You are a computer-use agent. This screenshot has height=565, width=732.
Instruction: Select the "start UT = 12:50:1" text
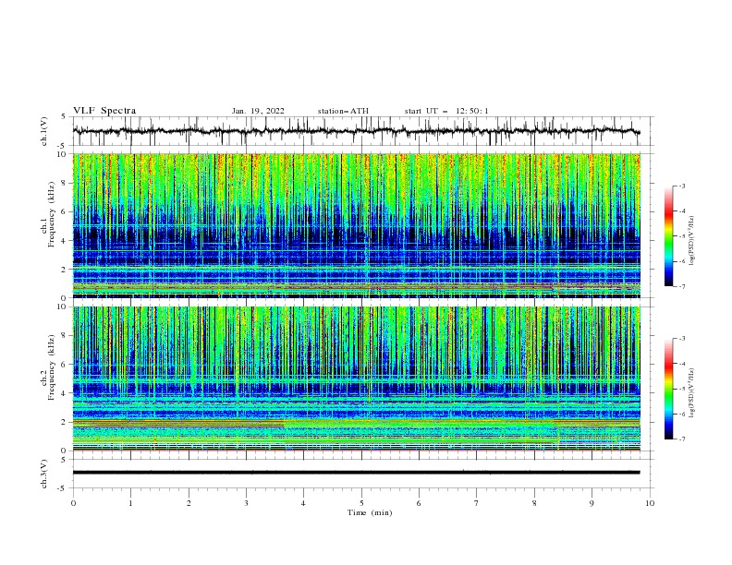(446, 111)
